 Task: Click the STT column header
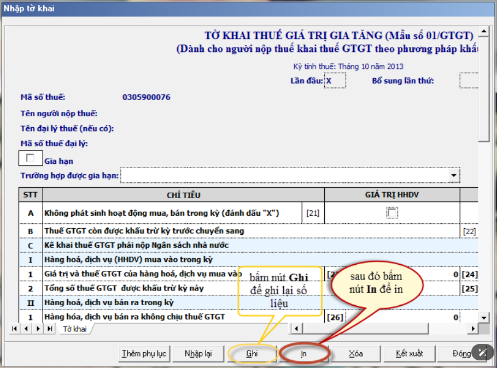[x=31, y=195]
